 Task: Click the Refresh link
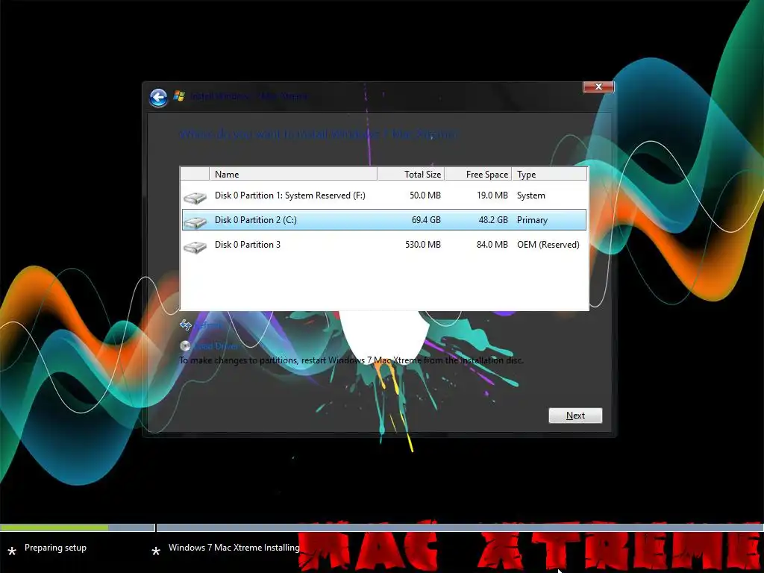[208, 325]
